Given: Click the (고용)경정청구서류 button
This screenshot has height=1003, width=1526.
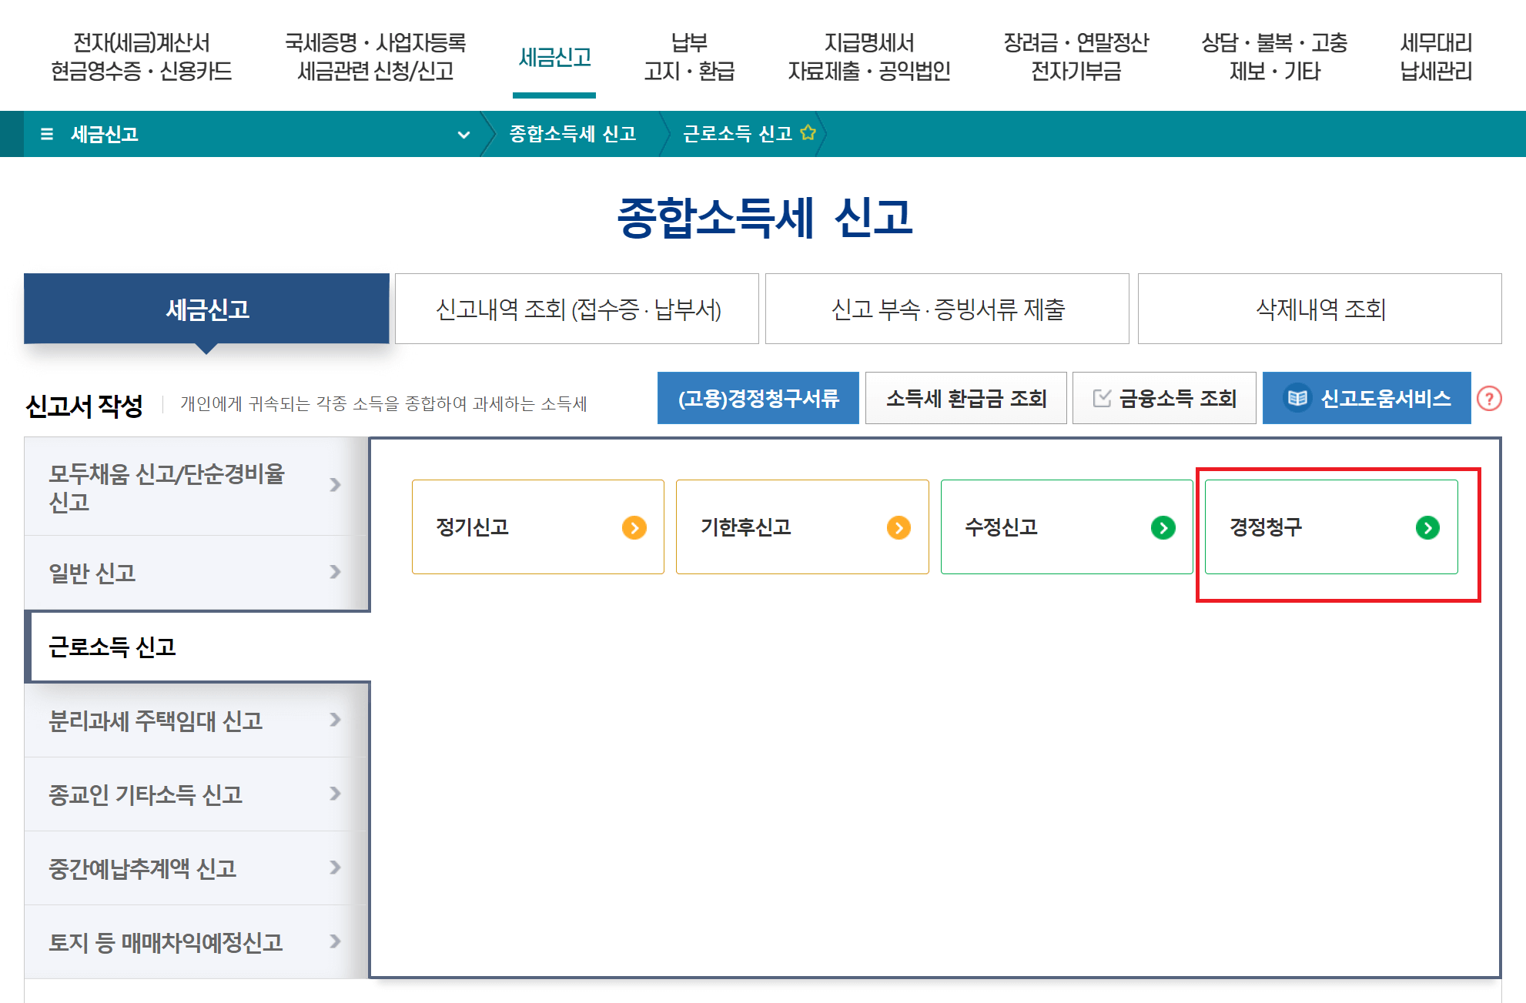Looking at the screenshot, I should [758, 398].
